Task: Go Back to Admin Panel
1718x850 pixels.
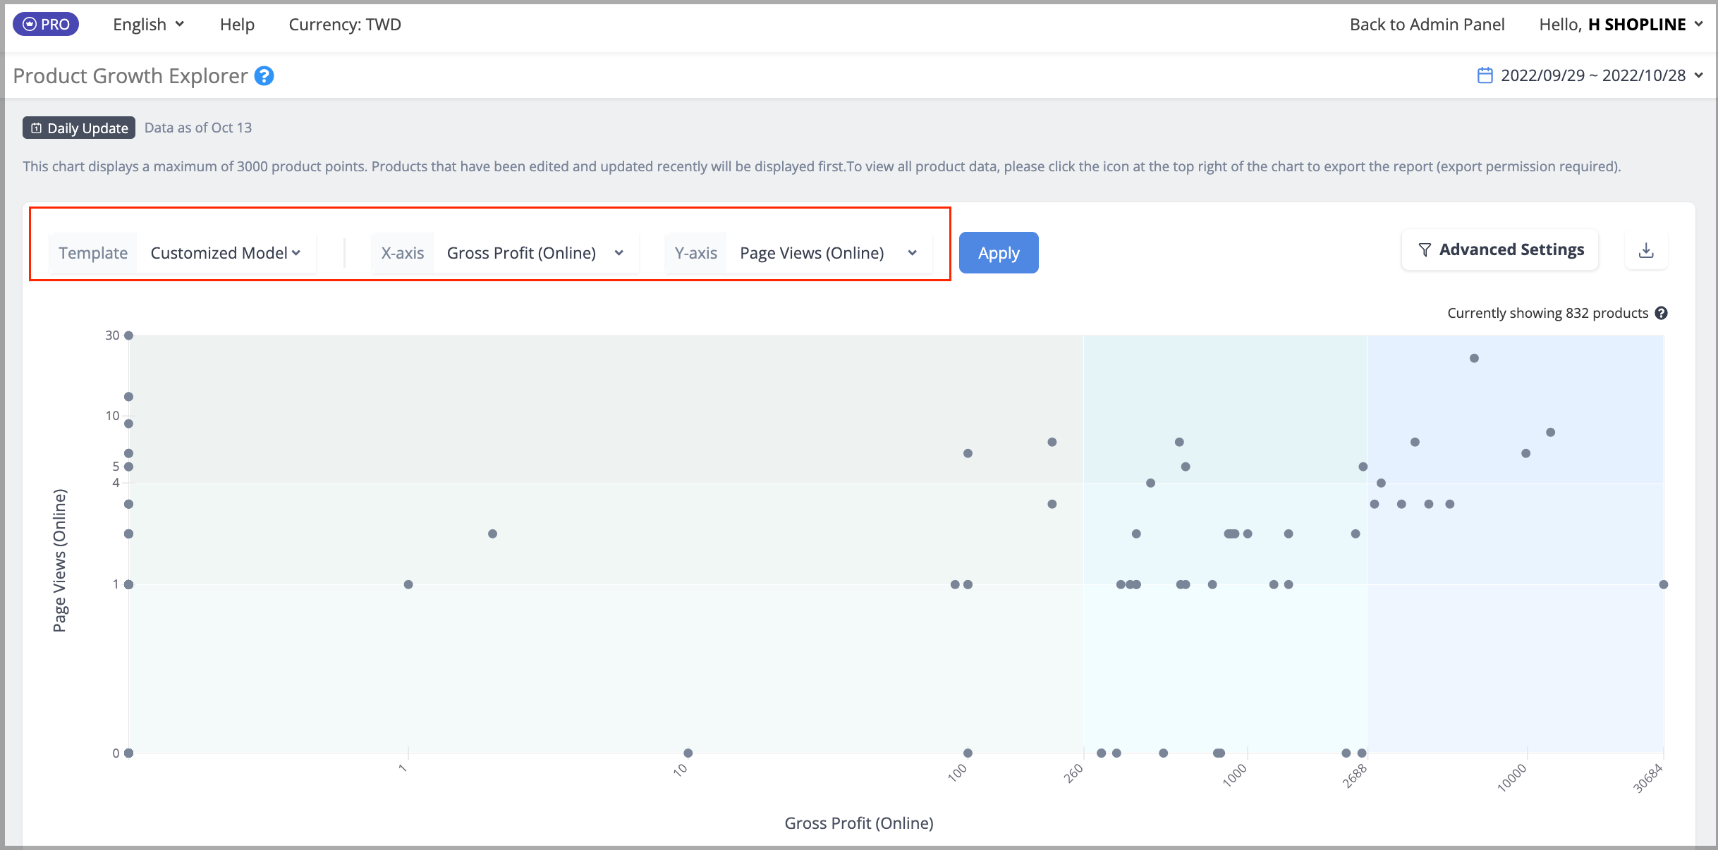Action: [x=1427, y=25]
